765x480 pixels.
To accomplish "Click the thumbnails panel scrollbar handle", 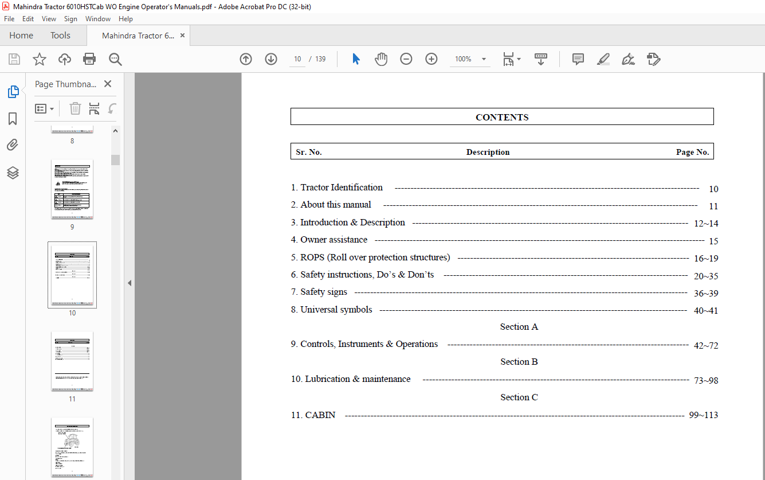I will (x=116, y=159).
